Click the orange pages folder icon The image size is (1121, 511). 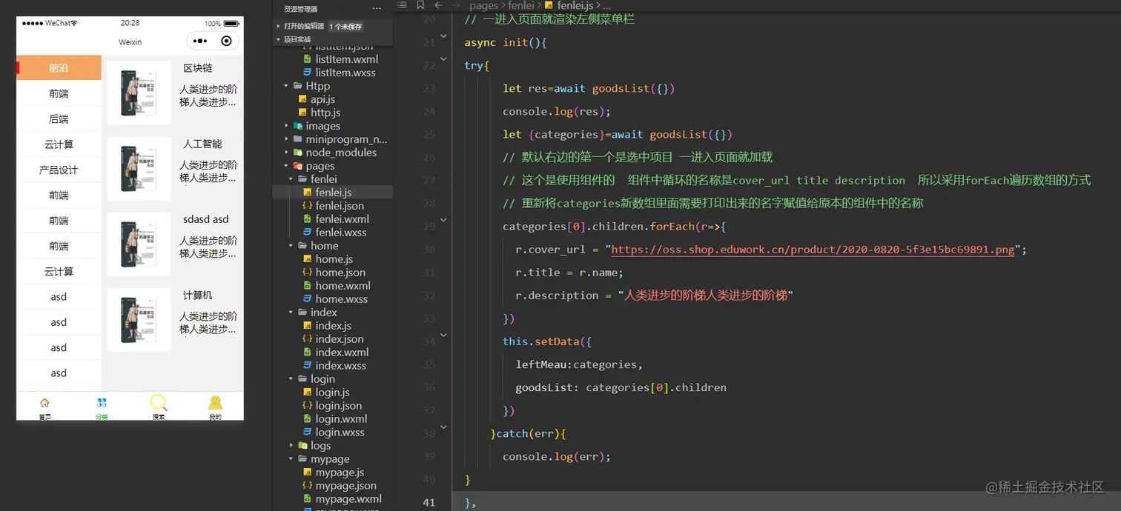click(x=298, y=166)
